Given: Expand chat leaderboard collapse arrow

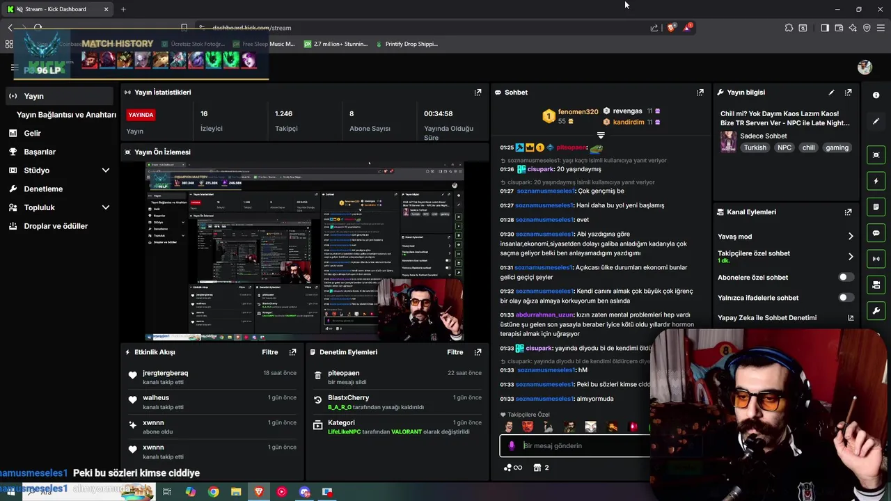Looking at the screenshot, I should 601,135.
